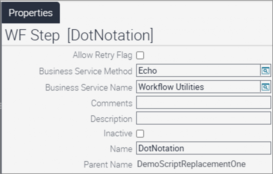Click the Name field containing DotNotation
Image resolution: width=273 pixels, height=174 pixels.
(203, 148)
